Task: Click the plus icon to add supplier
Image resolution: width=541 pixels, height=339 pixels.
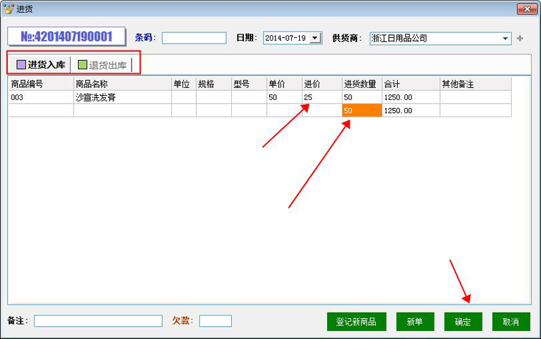Action: pos(520,39)
